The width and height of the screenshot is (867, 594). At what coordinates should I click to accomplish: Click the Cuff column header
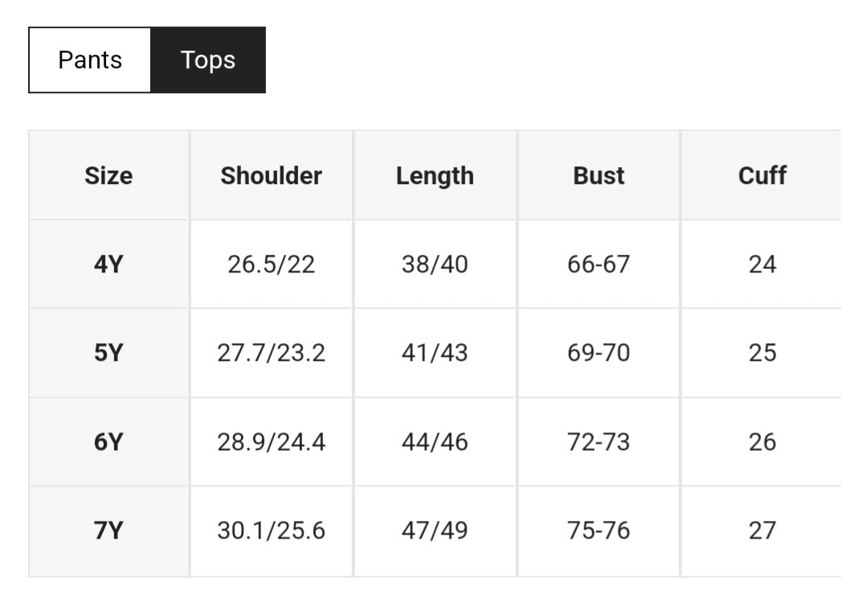(x=762, y=176)
